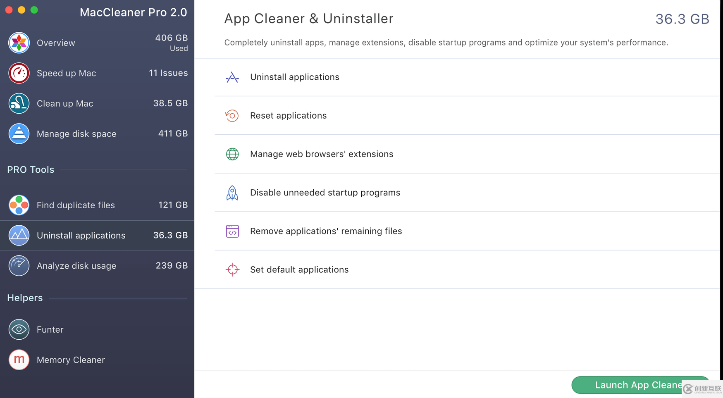Click the green fullscreen window button

click(x=34, y=10)
